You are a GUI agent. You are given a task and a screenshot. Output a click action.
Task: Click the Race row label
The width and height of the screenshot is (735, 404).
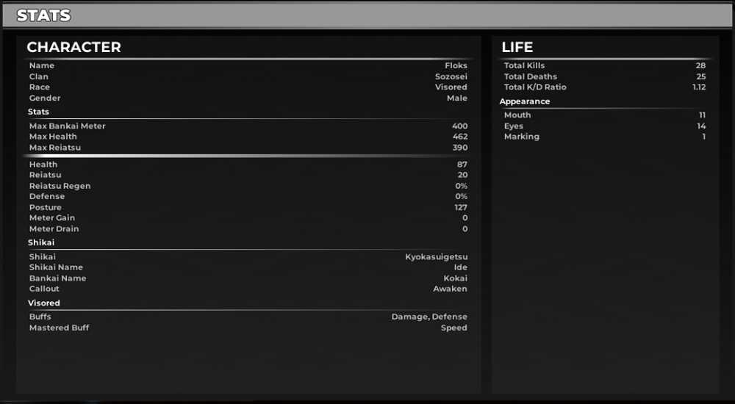click(x=40, y=87)
